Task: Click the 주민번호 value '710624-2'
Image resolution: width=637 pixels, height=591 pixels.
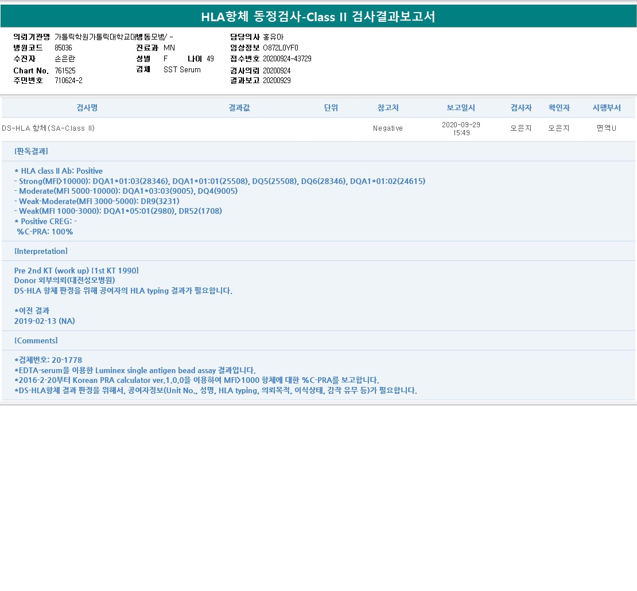Action: tap(69, 80)
